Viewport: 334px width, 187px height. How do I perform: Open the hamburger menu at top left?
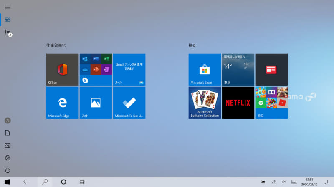point(8,7)
